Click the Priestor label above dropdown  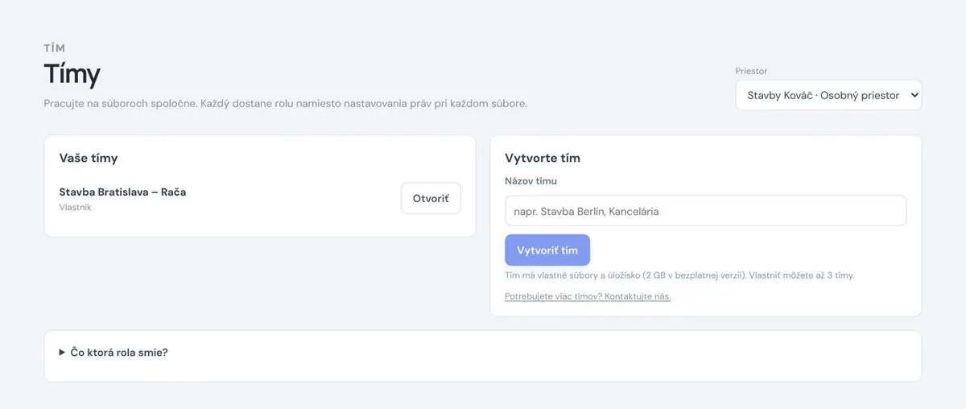point(751,71)
